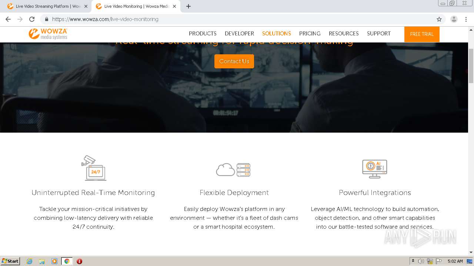Go back using the browser back arrow
This screenshot has width=474, height=266.
pyautogui.click(x=8, y=19)
